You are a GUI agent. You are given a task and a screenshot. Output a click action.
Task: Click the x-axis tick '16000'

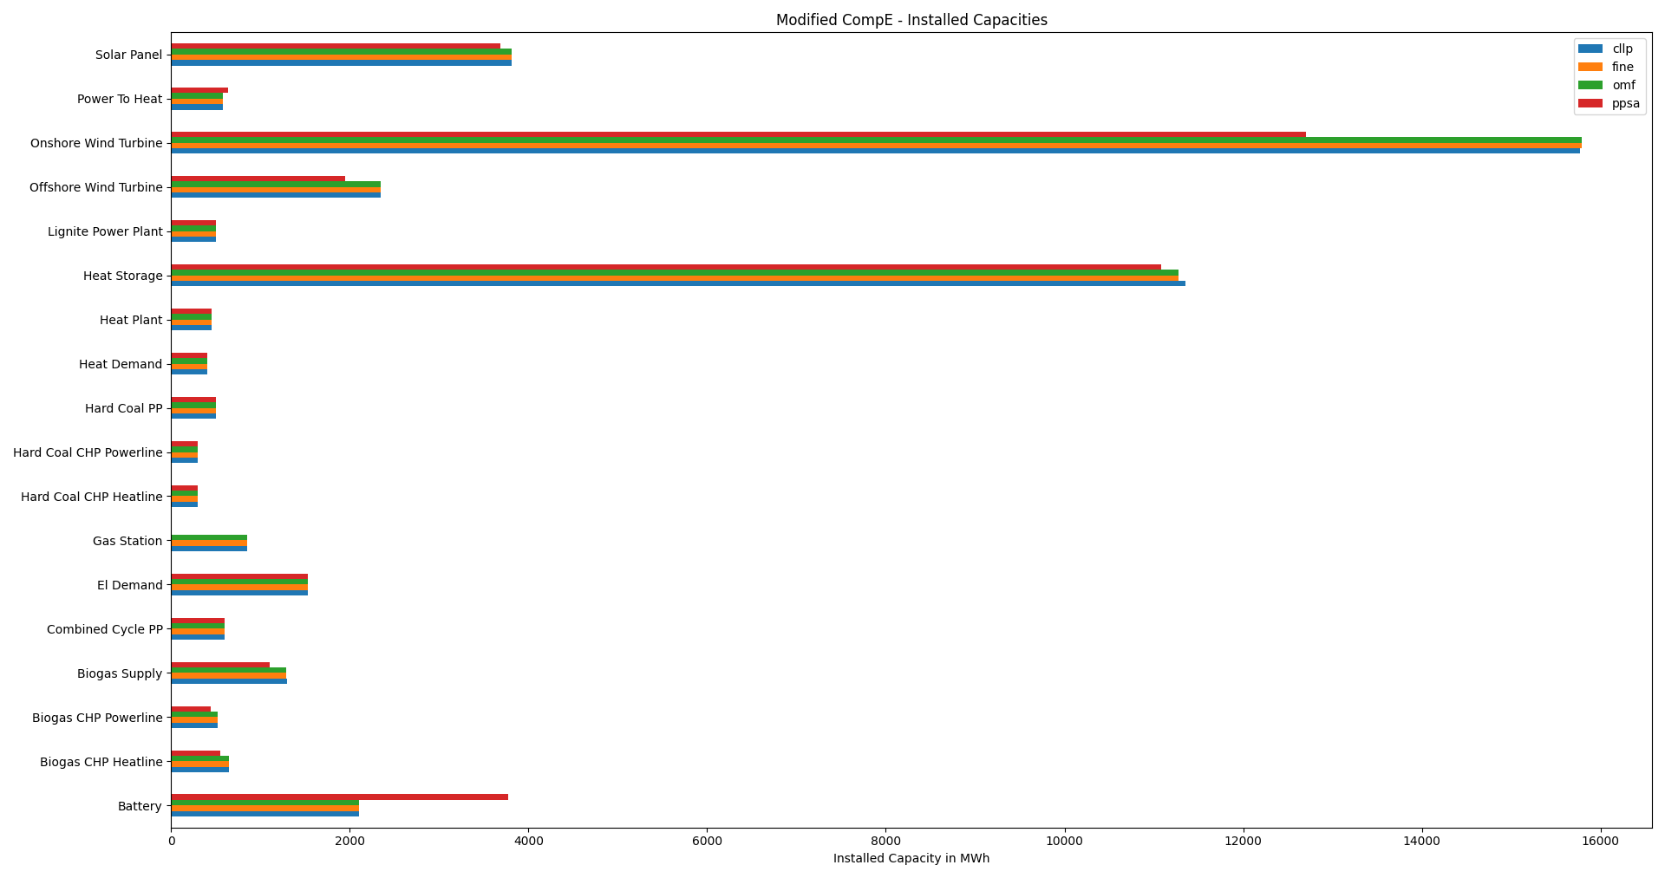(x=1600, y=841)
